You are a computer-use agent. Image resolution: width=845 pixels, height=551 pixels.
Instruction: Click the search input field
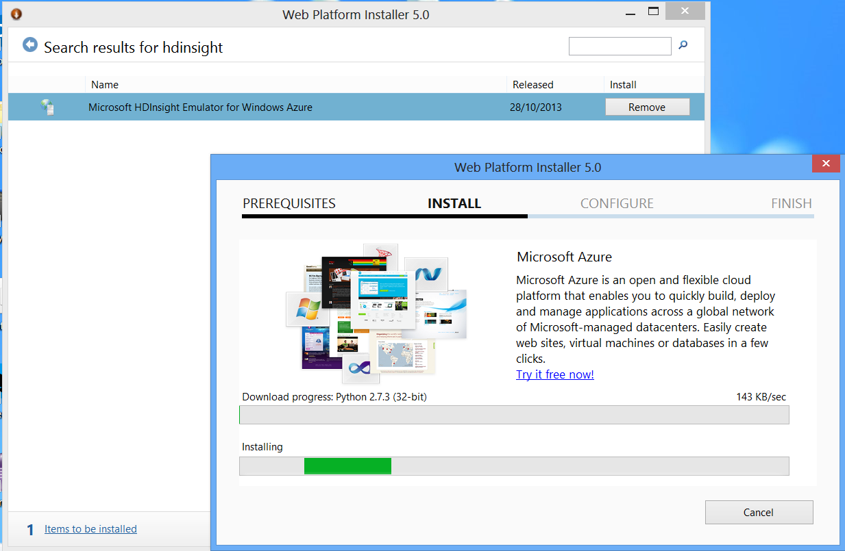[620, 46]
